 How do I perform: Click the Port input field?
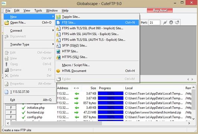(154, 23)
